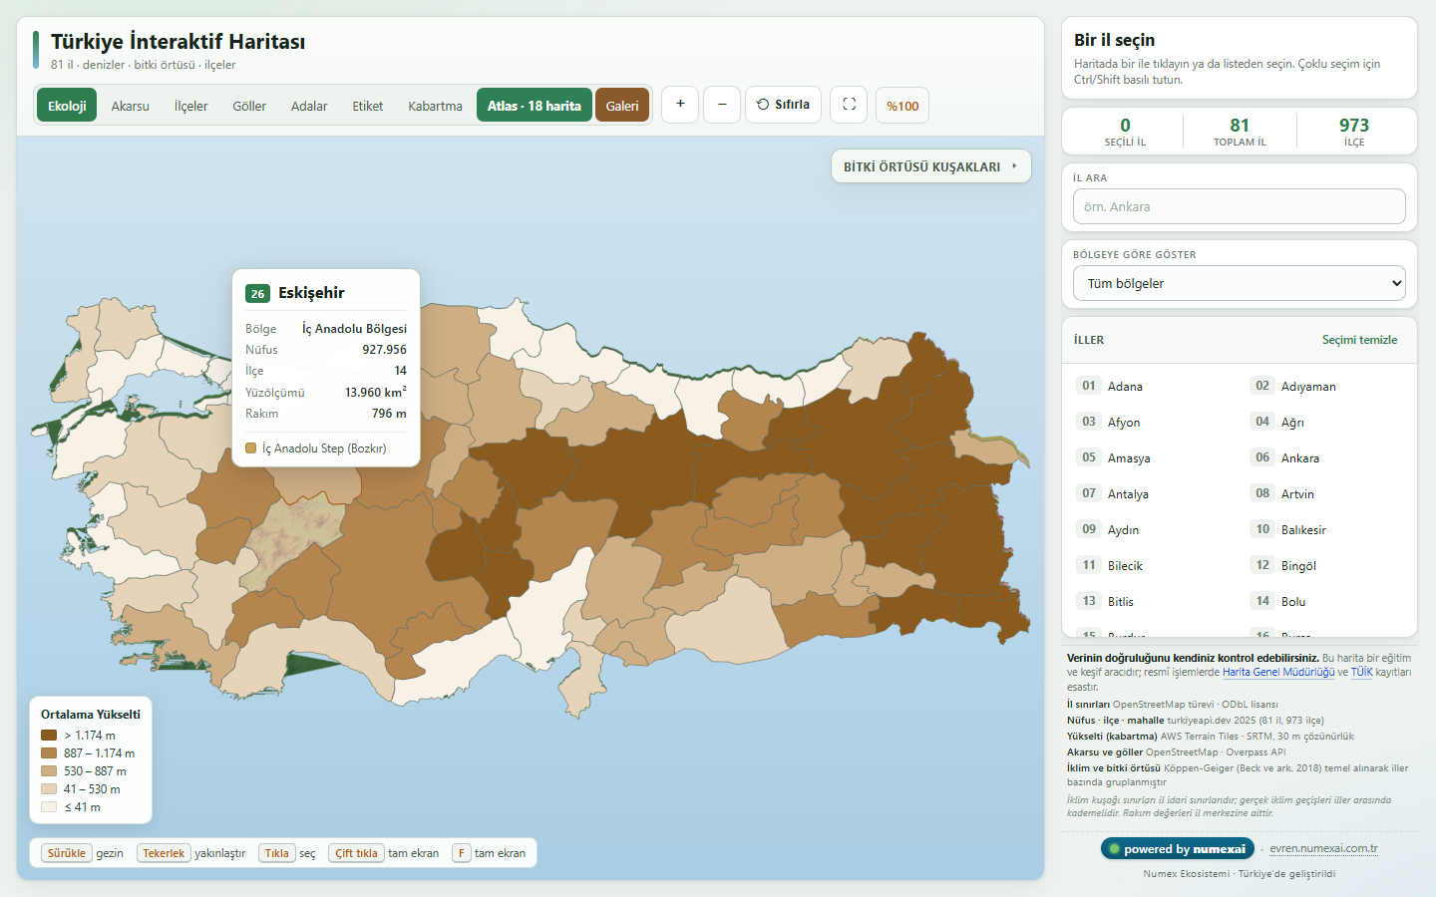
Task: Click the ≤ 41 m legend swatch
Action: coord(49,807)
